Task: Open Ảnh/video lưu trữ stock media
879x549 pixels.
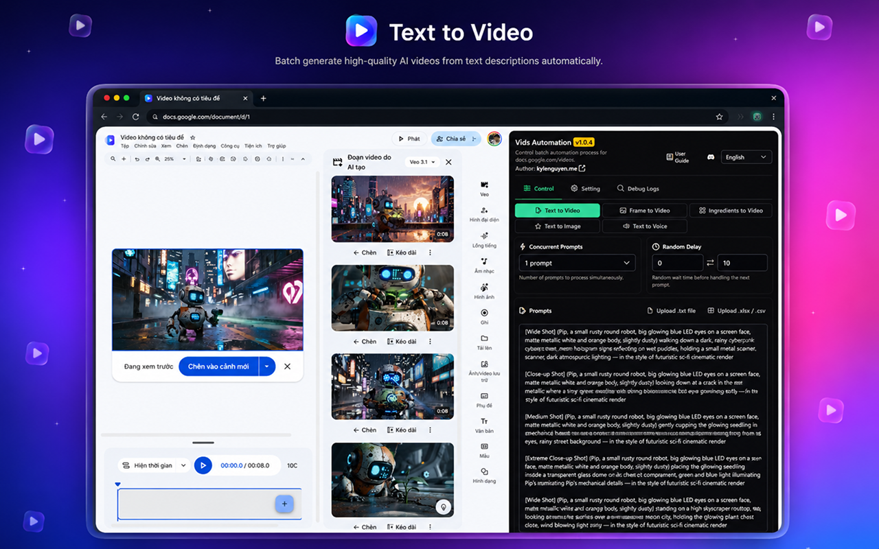Action: tap(484, 371)
